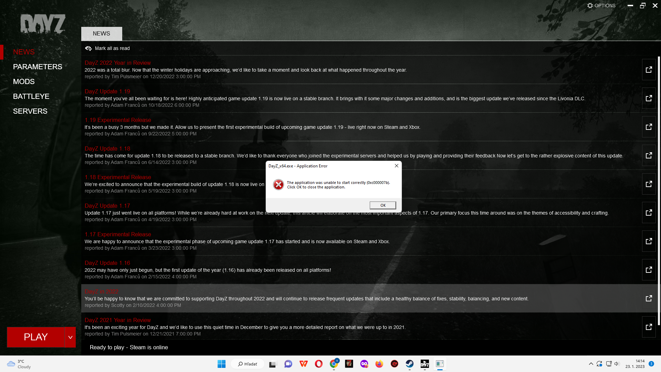Open the purple mask app on the taskbar
Image resolution: width=661 pixels, height=372 pixels.
click(364, 364)
